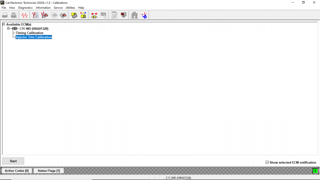The image size is (320, 180).
Task: Collapse the Available ECM(s) tree node
Action: (3, 24)
